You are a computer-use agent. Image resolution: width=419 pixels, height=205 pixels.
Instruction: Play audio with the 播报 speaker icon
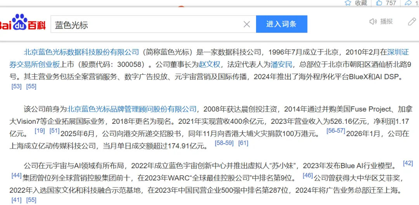tap(373, 22)
